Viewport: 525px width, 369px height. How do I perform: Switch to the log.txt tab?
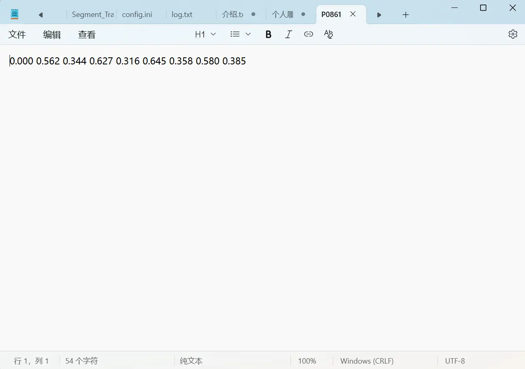click(x=182, y=15)
